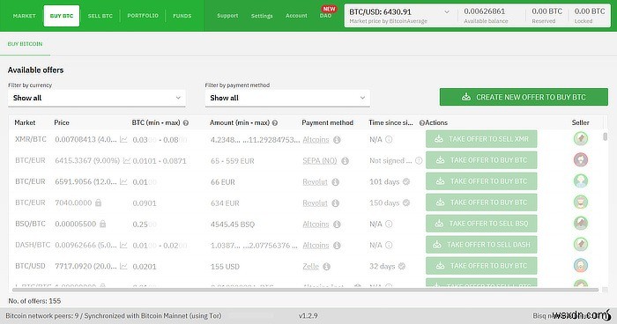Click the chart icon in the 6415.3367 price row

127,161
